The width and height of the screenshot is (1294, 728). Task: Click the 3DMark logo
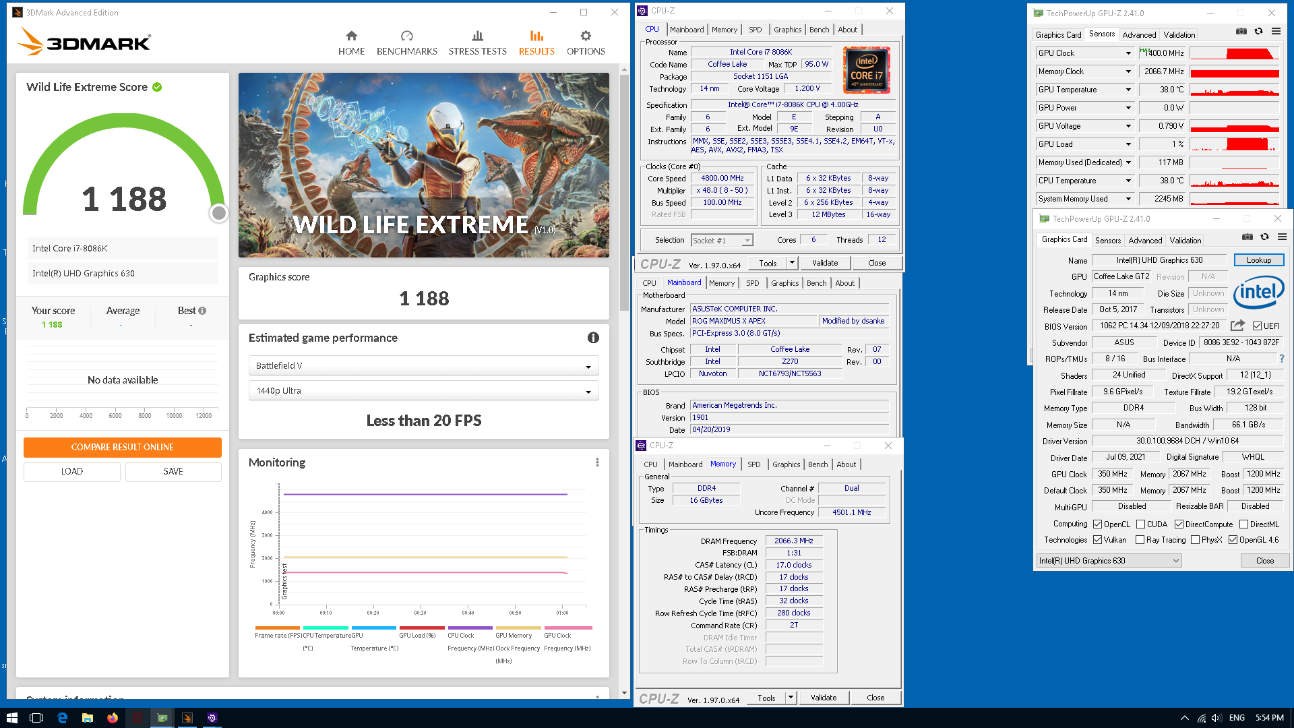[84, 42]
